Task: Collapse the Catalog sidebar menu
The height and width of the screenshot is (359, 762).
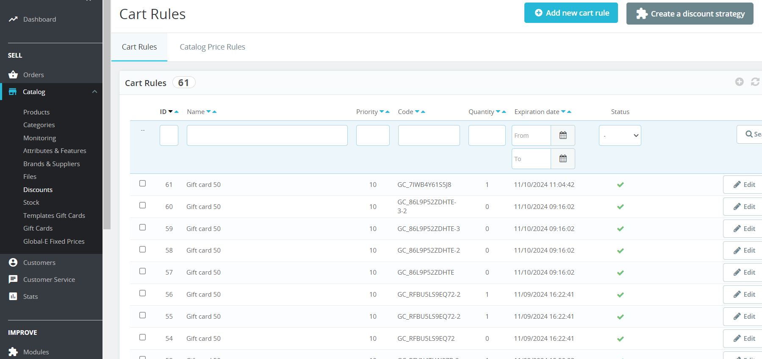Action: [94, 92]
